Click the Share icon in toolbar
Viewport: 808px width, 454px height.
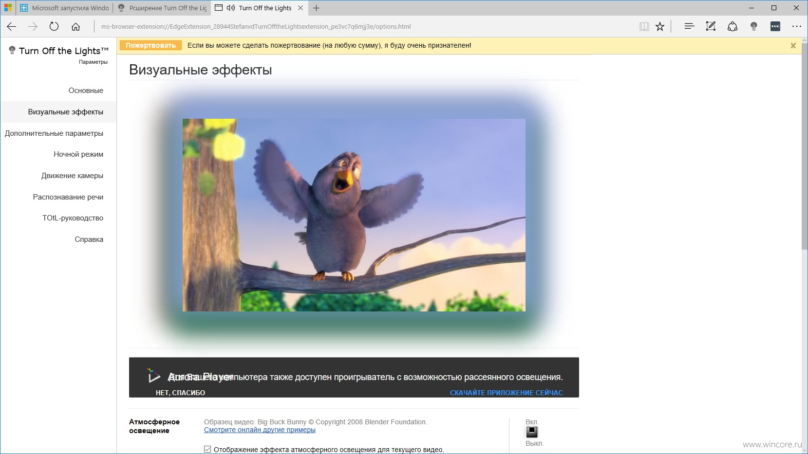click(732, 27)
